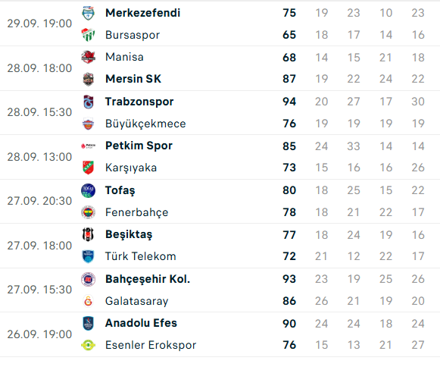Click the Galatasaray team logo
The height and width of the screenshot is (370, 440).
click(88, 301)
